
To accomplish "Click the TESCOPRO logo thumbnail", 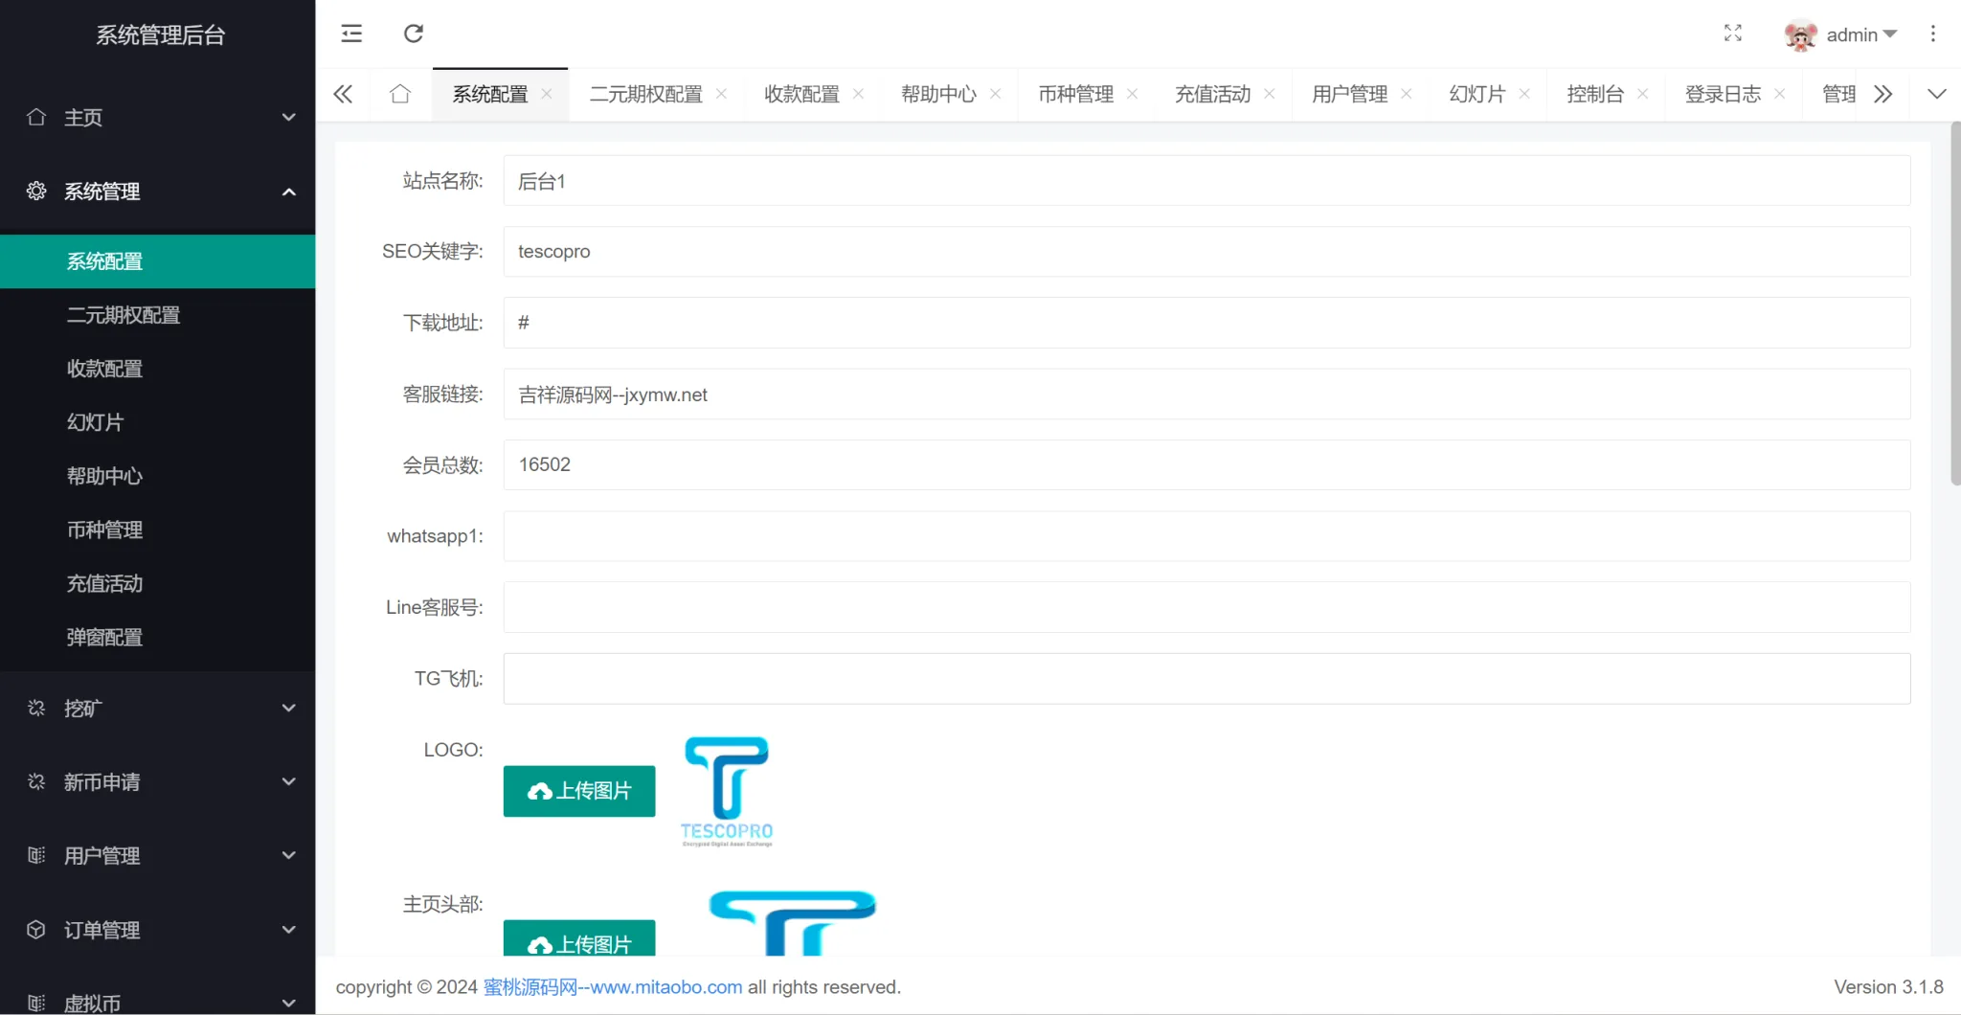I will [x=727, y=791].
